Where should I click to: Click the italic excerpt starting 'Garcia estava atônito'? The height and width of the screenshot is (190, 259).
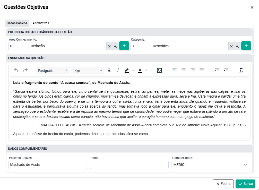(x=129, y=104)
